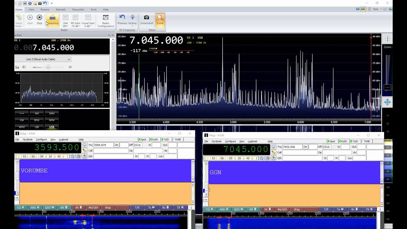Open Radio Configuration in the ribbon
Image resolution: width=407 pixels, height=229 pixels.
tap(106, 21)
